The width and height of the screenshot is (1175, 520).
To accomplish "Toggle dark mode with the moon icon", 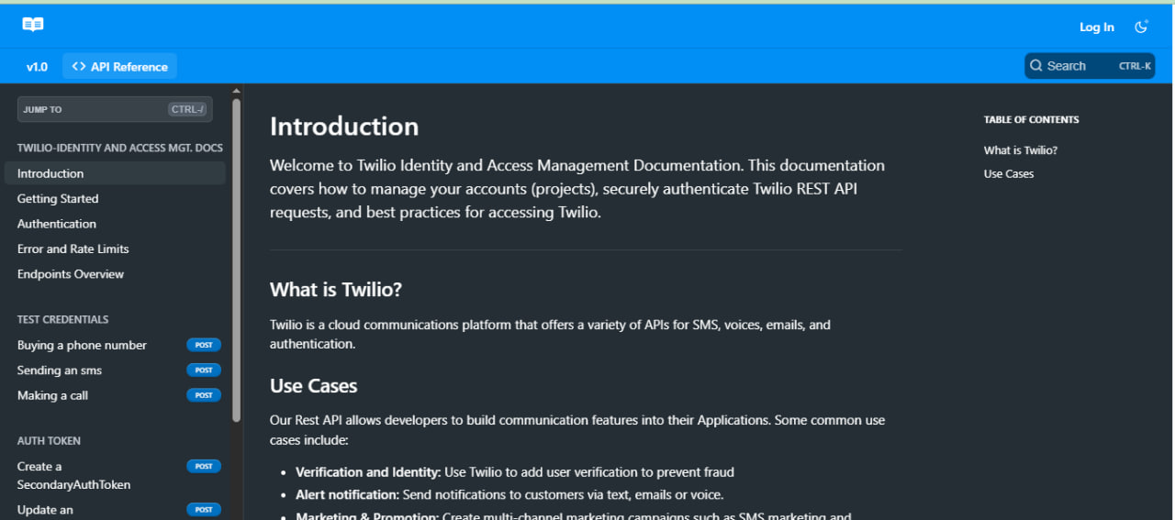I will coord(1141,27).
